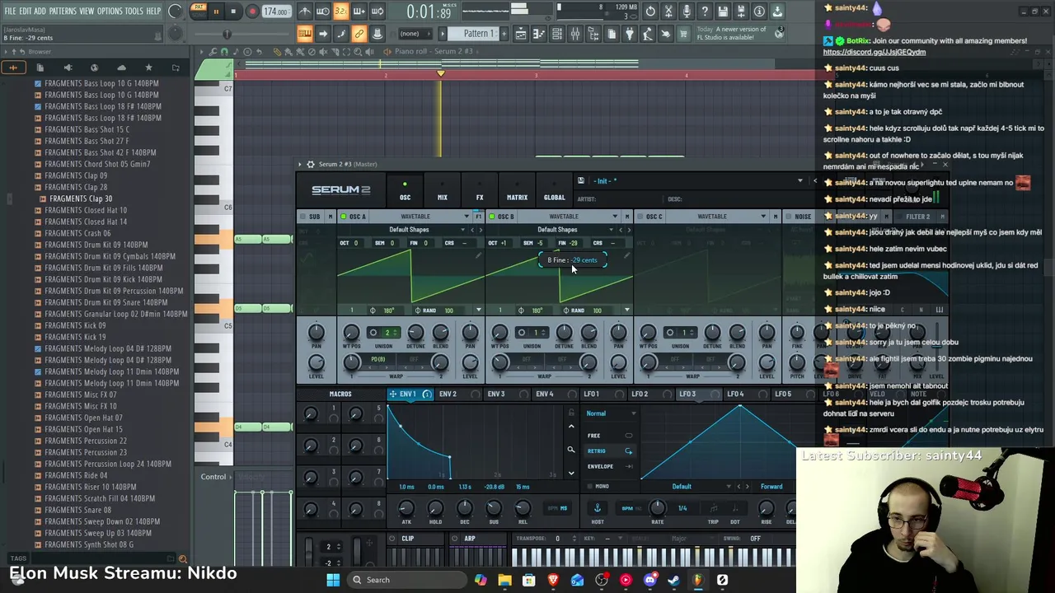The width and height of the screenshot is (1055, 593).
Task: Switch to Serum FX tab
Action: tap(480, 192)
